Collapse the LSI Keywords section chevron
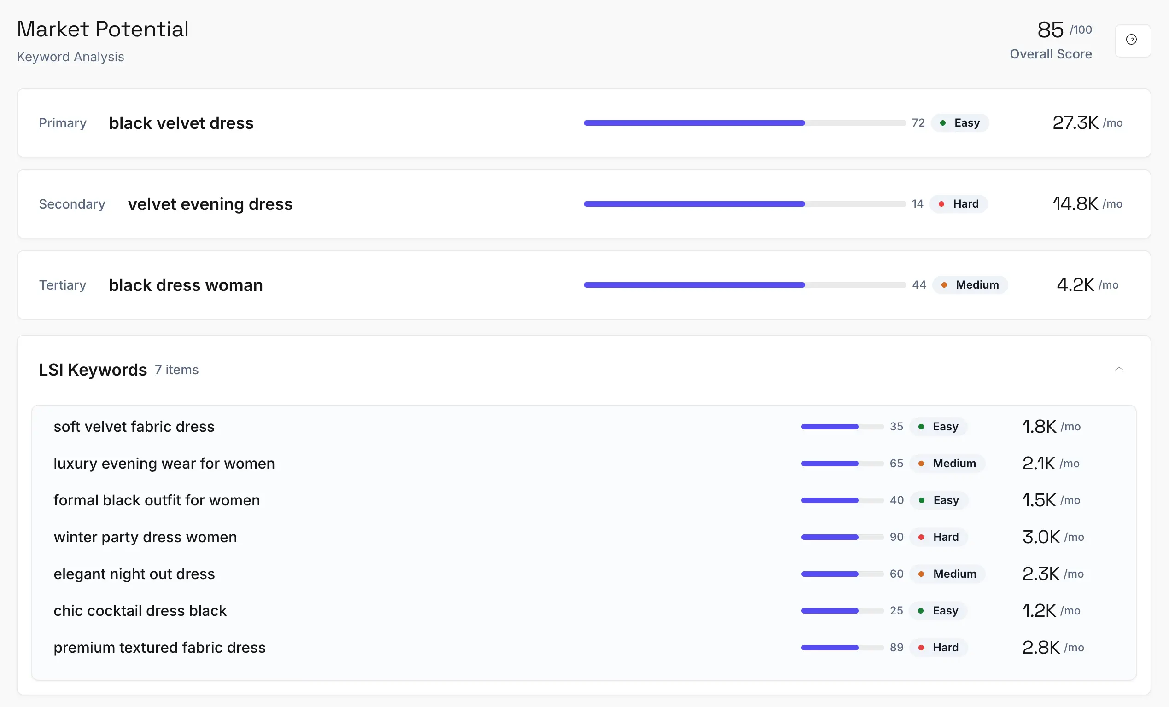Screen dimensions: 1169x707 coord(1119,369)
